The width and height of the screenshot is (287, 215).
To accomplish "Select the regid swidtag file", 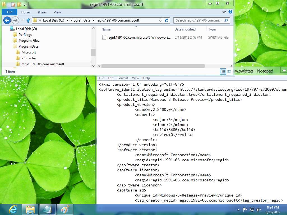I will [139, 38].
